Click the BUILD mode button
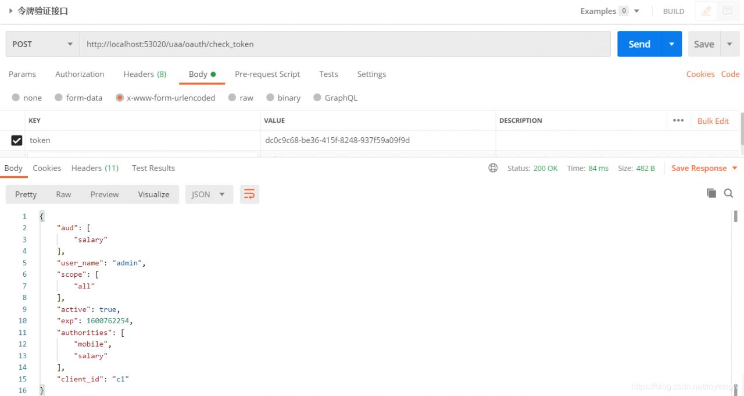 tap(674, 11)
